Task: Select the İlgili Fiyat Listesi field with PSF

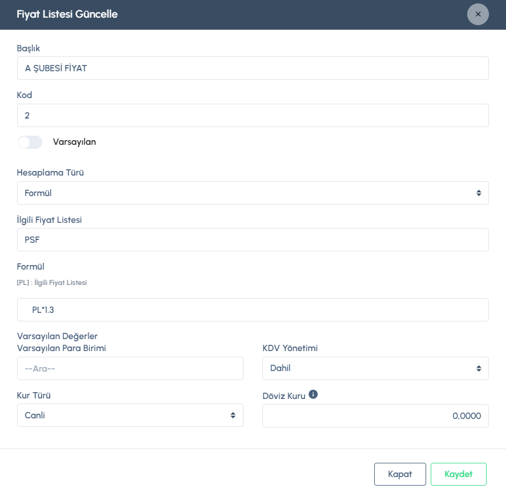Action: (x=253, y=240)
